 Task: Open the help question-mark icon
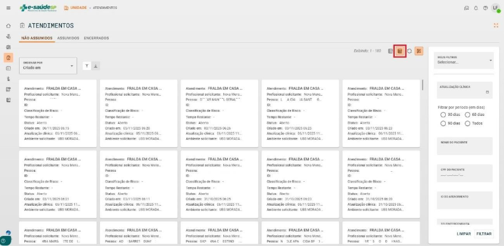pyautogui.click(x=486, y=8)
